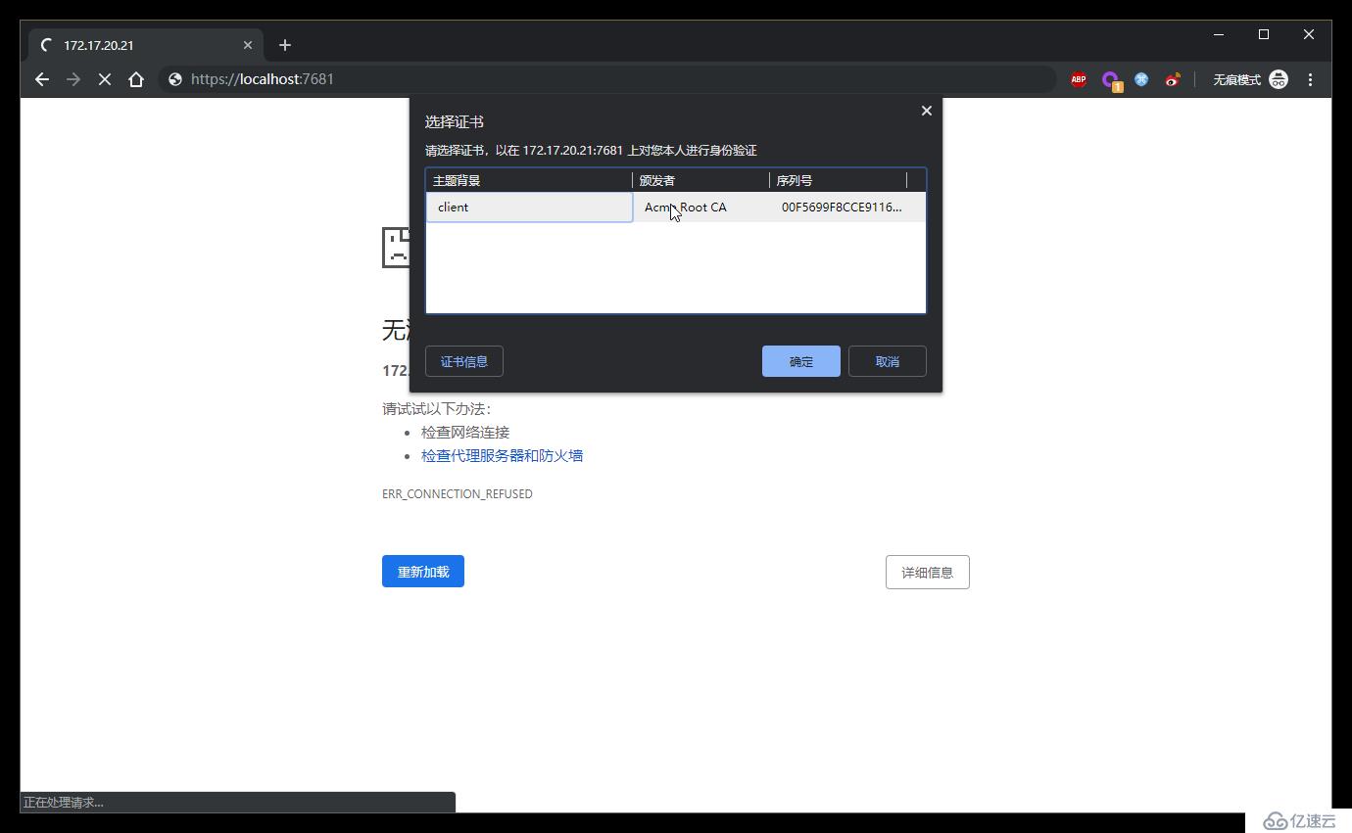This screenshot has height=833, width=1352.
Task: Open the Weibo extension icon
Action: [1173, 79]
